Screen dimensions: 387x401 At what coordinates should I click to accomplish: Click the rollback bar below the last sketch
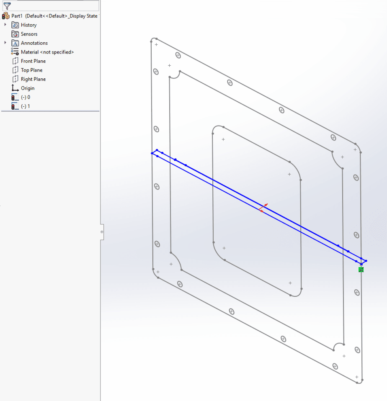(50, 111)
